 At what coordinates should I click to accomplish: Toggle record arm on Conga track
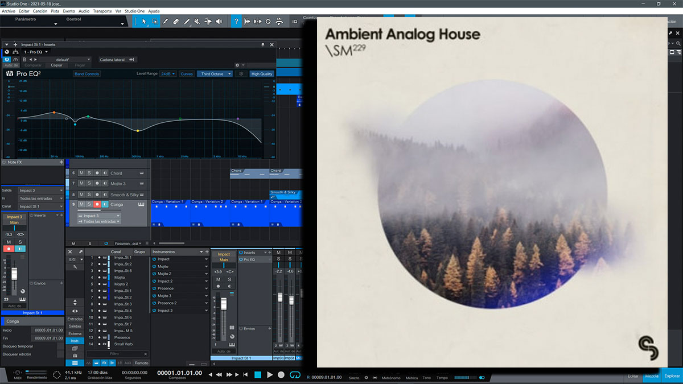click(97, 204)
